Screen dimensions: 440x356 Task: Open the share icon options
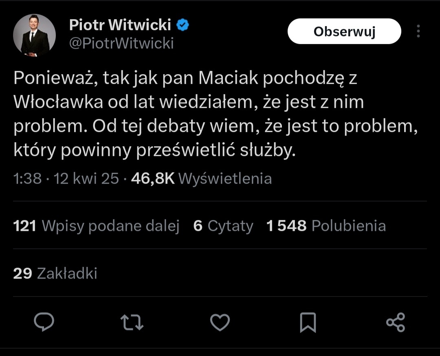[x=395, y=322]
